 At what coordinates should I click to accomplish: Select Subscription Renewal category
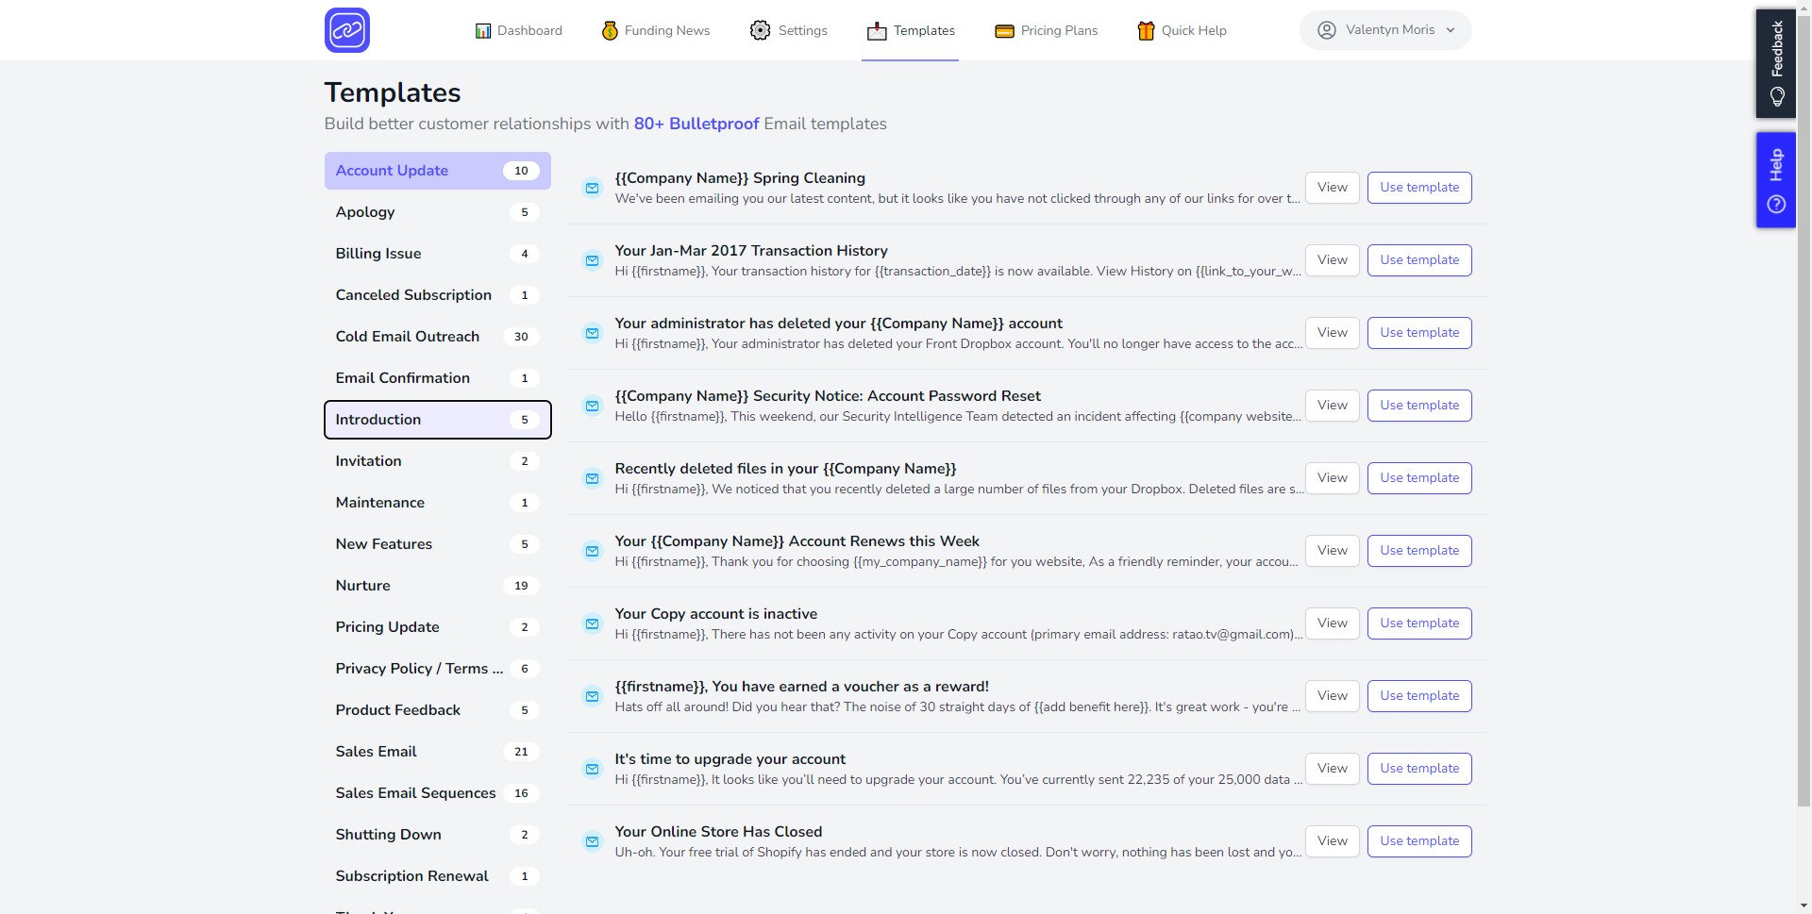point(437,876)
